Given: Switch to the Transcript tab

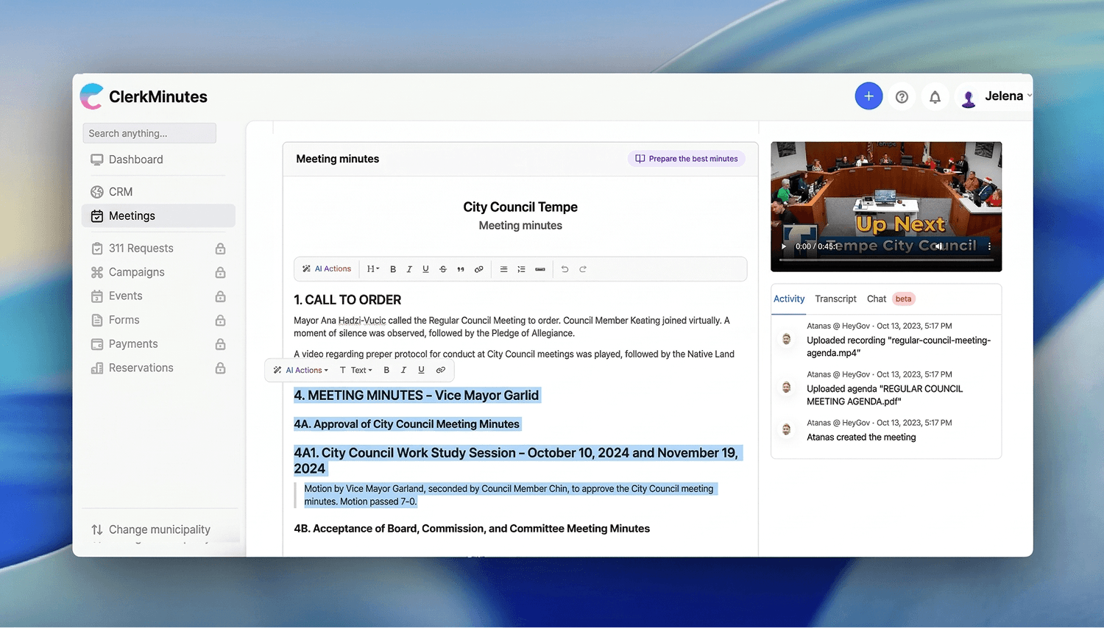Looking at the screenshot, I should 835,299.
